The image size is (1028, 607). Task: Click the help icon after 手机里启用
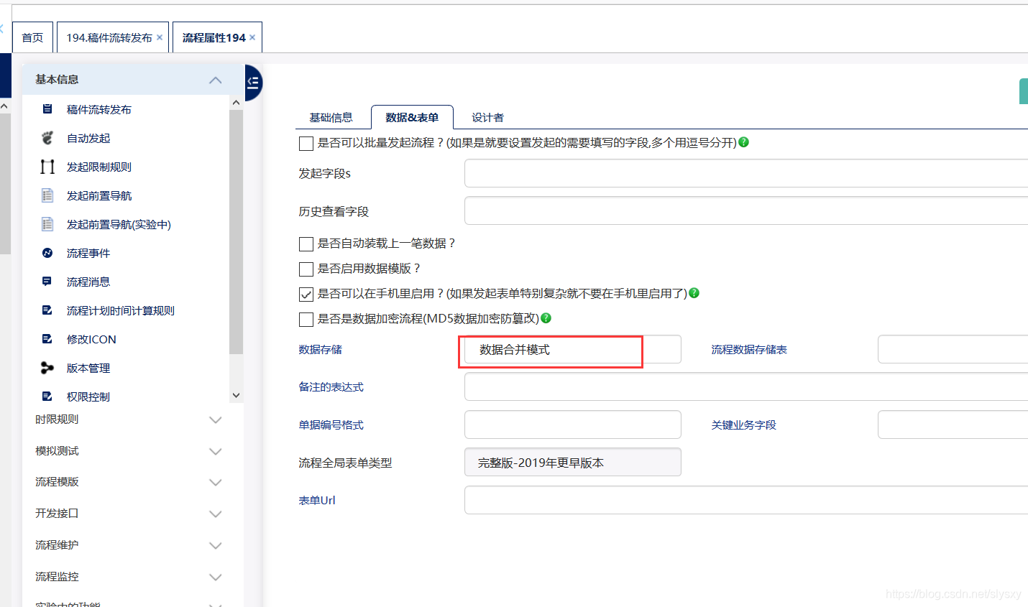tap(694, 293)
